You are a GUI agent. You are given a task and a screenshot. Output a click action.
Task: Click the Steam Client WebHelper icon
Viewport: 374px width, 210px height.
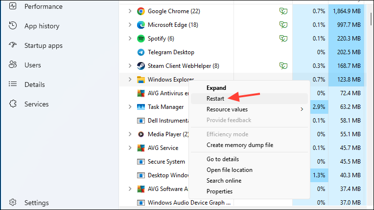[x=140, y=66]
